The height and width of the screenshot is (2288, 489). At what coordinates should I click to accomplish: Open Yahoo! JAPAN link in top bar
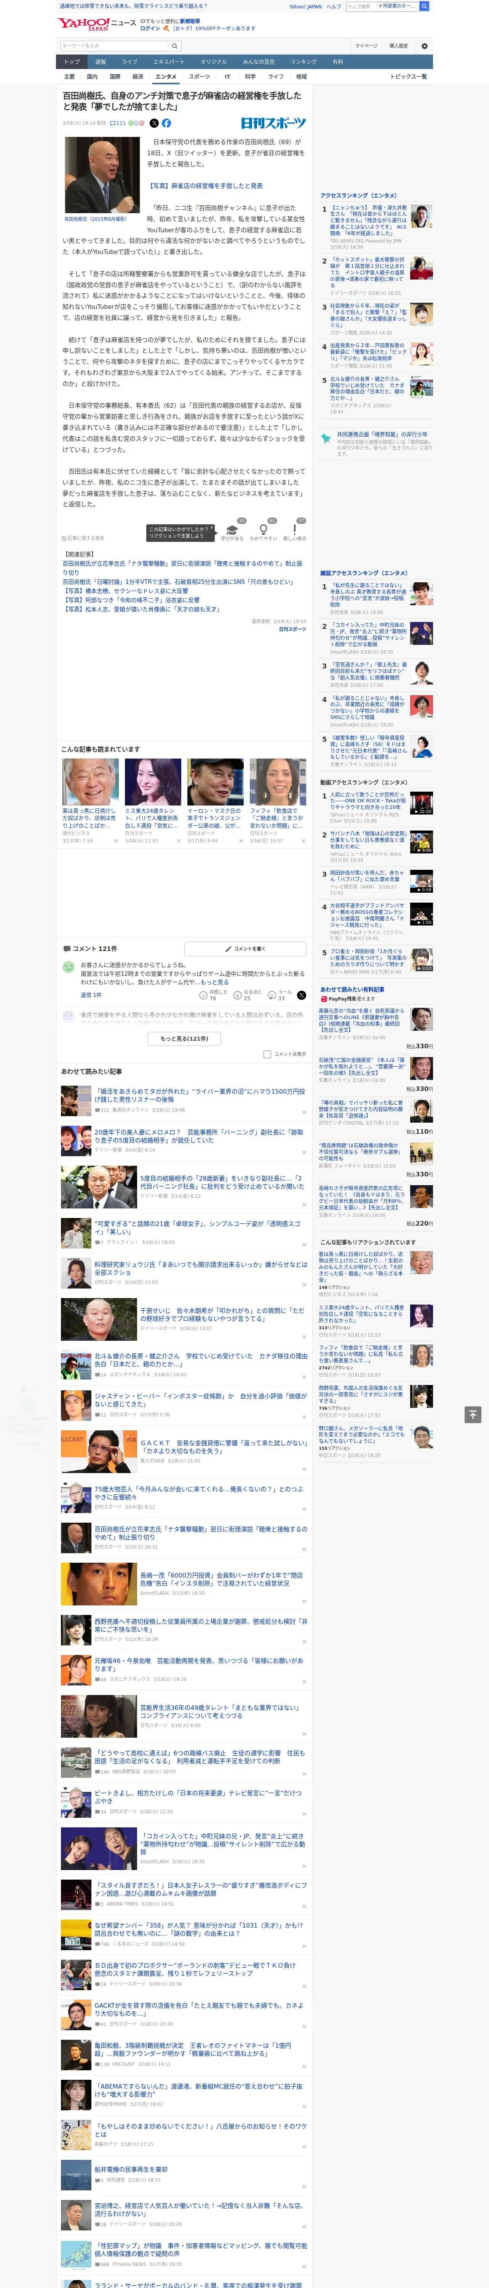[x=305, y=6]
